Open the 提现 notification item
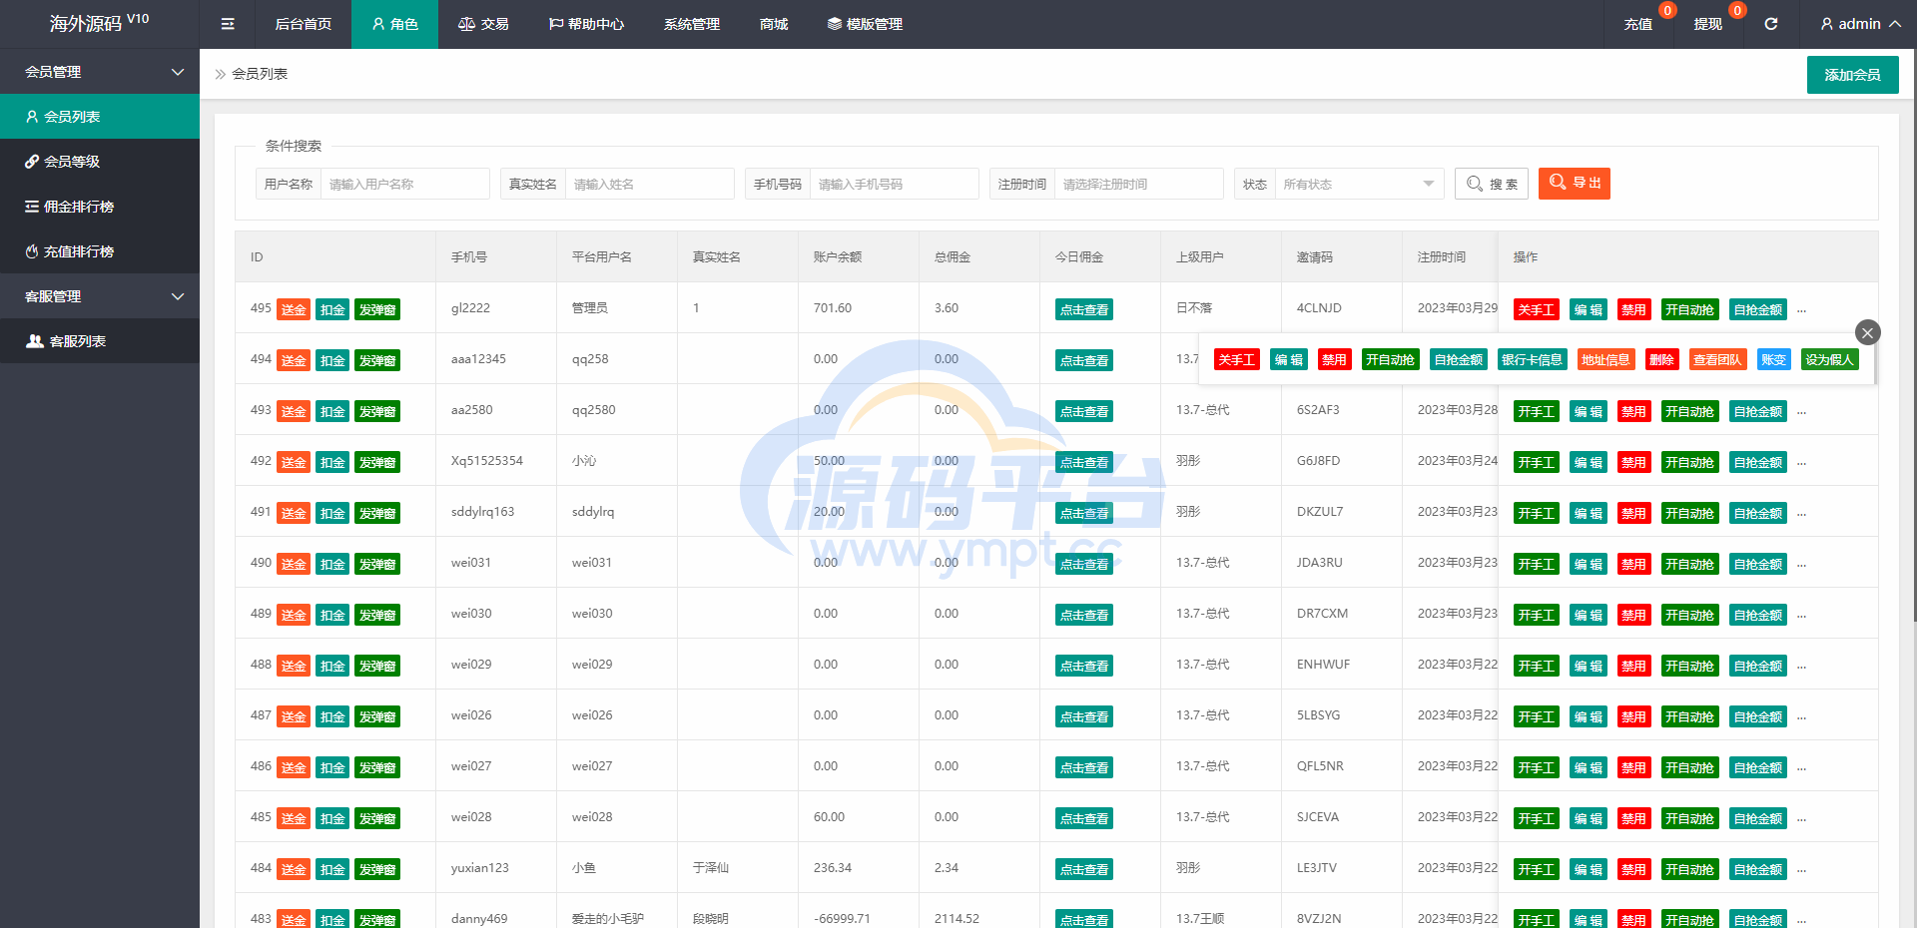 pyautogui.click(x=1707, y=24)
